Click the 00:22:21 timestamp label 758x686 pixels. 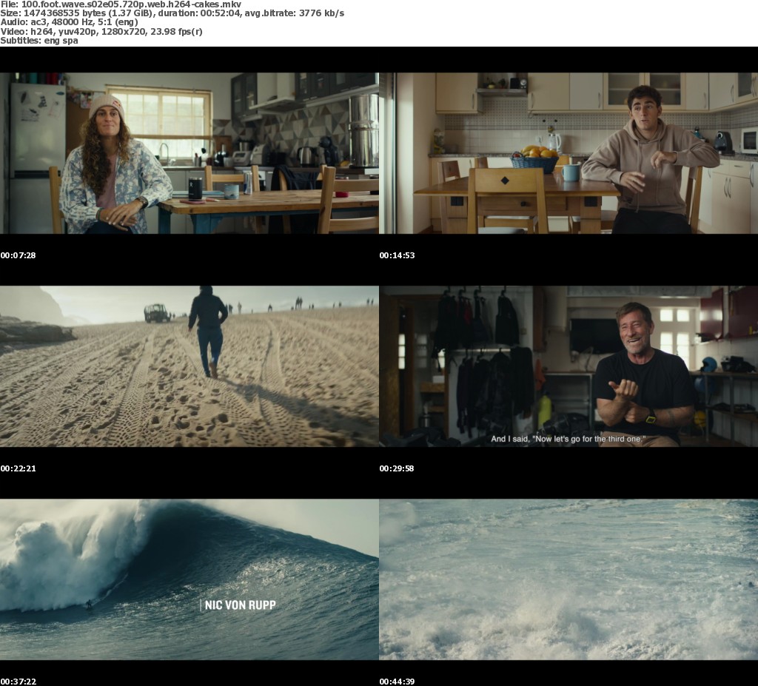point(18,468)
